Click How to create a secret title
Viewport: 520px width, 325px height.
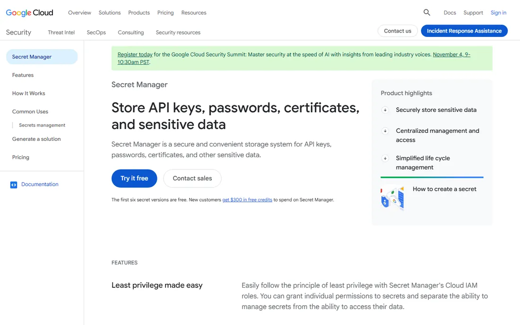(444, 189)
